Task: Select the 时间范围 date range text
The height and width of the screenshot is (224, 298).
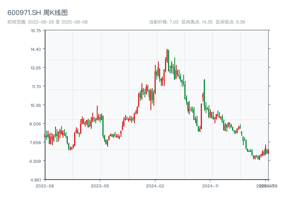Action: [47, 22]
